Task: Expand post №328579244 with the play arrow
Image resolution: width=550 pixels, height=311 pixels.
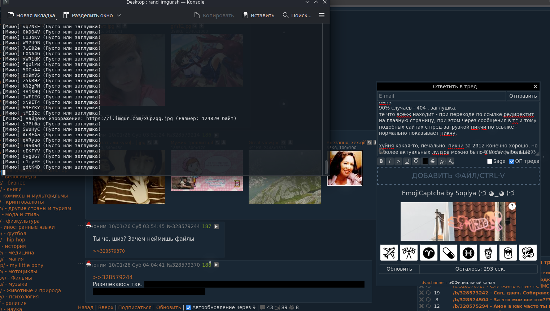Action: [x=216, y=227]
